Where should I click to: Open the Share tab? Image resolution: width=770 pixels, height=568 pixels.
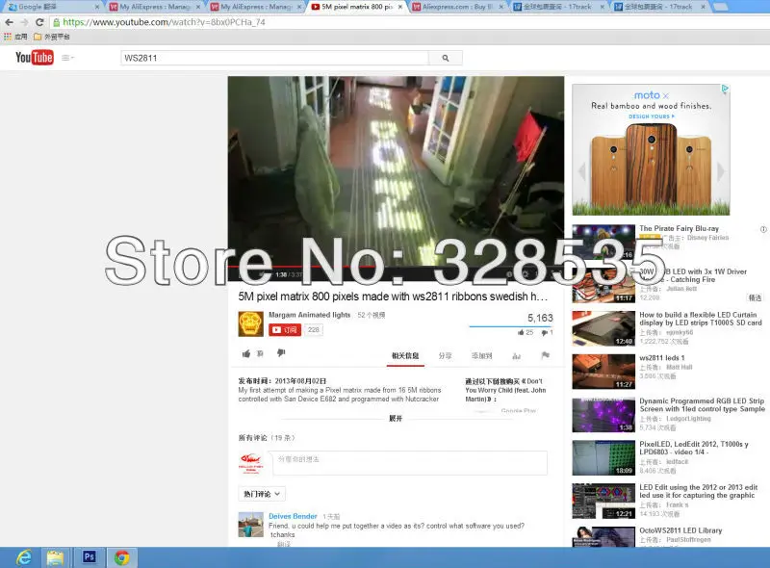[445, 356]
